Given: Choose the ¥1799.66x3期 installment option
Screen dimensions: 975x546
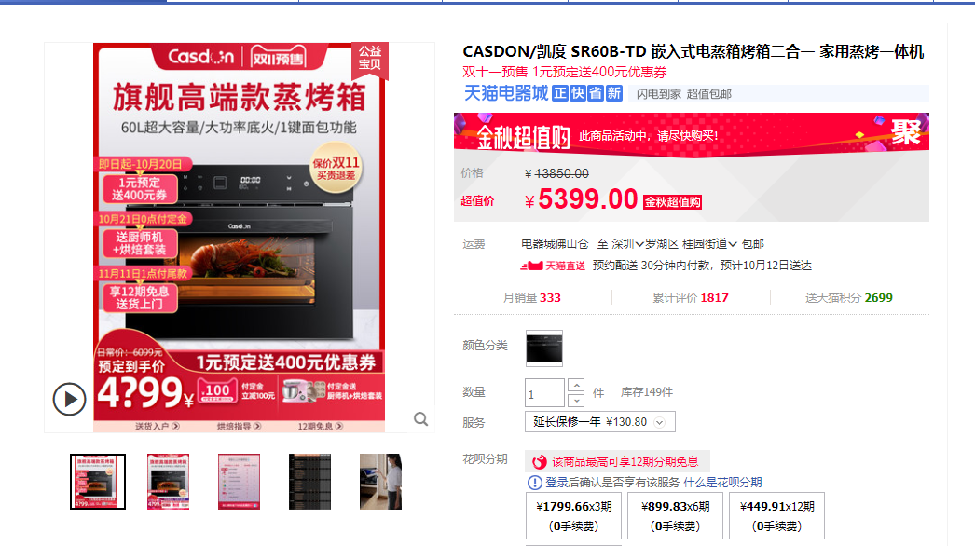Looking at the screenshot, I should (x=573, y=515).
